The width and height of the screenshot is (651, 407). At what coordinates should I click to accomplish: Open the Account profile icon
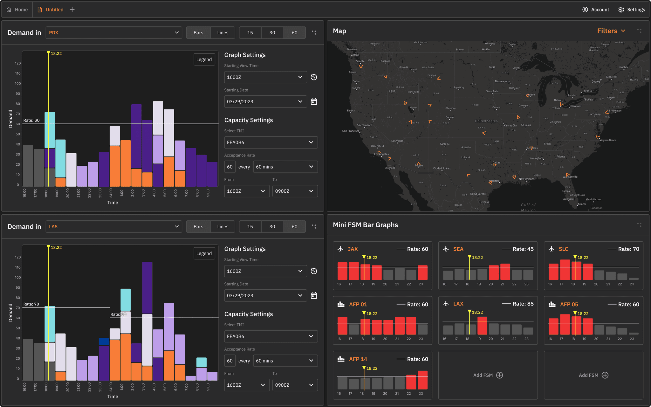point(585,10)
